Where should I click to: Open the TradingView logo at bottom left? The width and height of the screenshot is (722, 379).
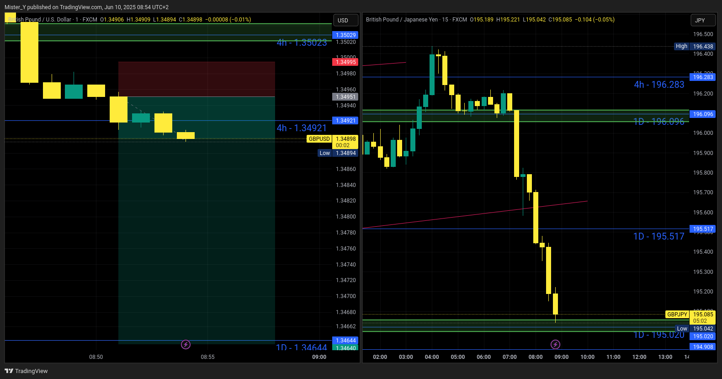tap(26, 371)
